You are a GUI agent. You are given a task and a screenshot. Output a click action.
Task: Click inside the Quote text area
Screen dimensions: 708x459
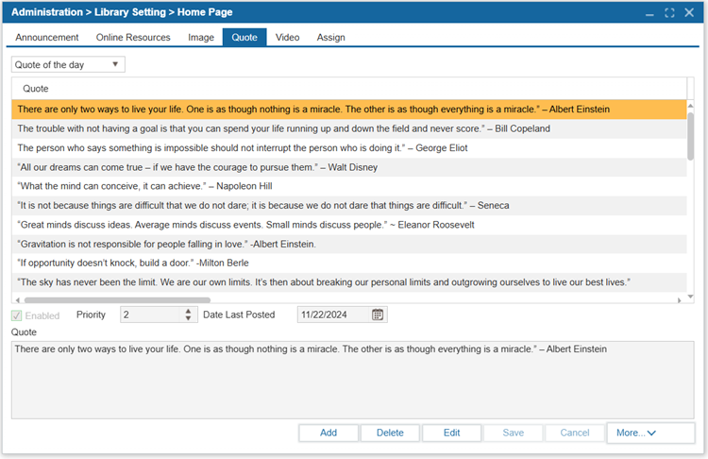pyautogui.click(x=353, y=380)
